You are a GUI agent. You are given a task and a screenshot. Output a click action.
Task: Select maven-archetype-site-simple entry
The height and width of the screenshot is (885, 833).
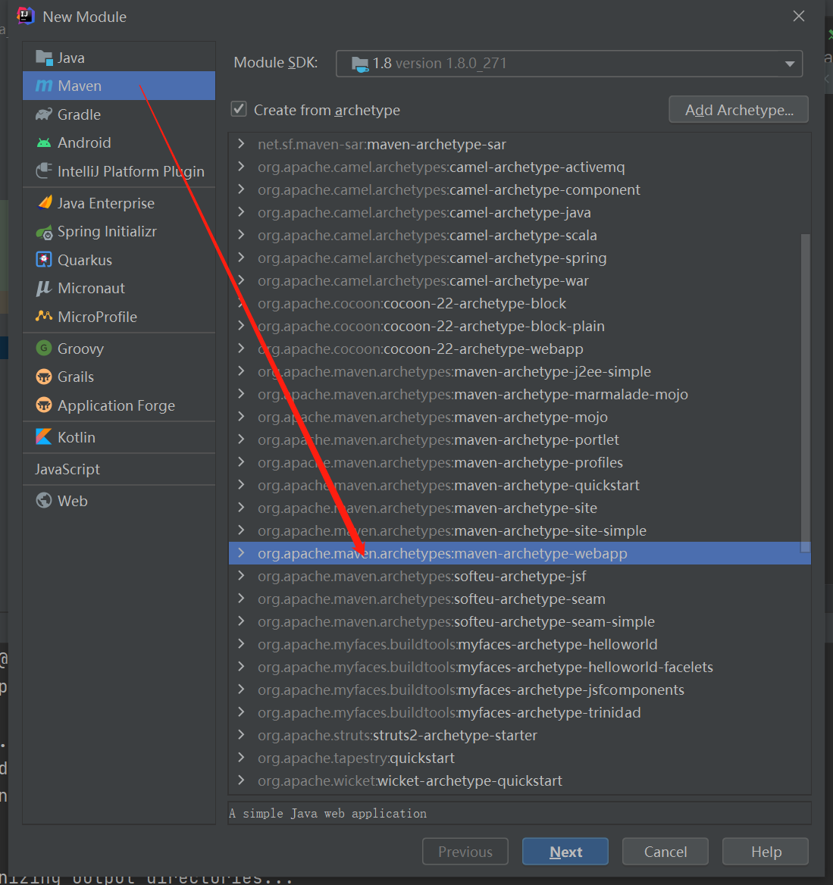click(x=519, y=530)
